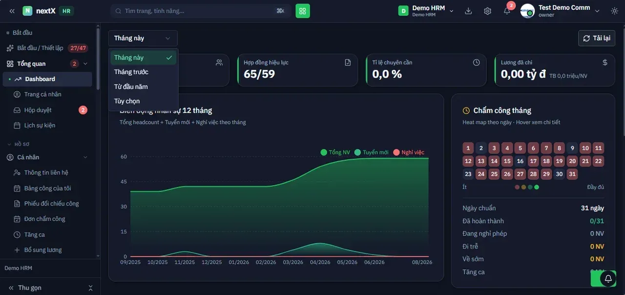
Task: Open Tăng ca in sidebar
Action: (x=47, y=234)
